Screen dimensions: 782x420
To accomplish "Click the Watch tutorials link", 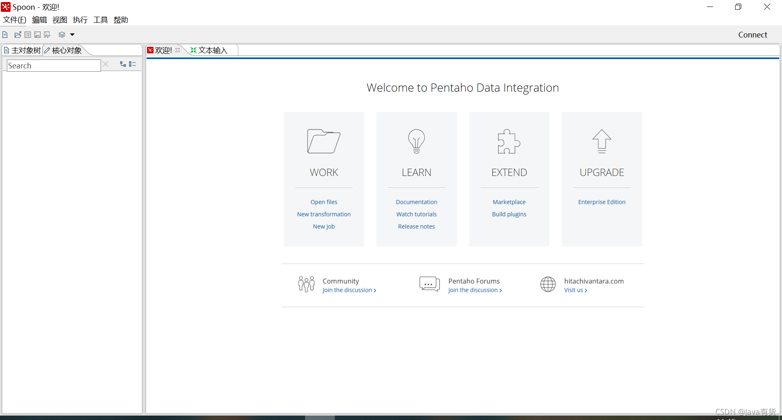I will [416, 214].
